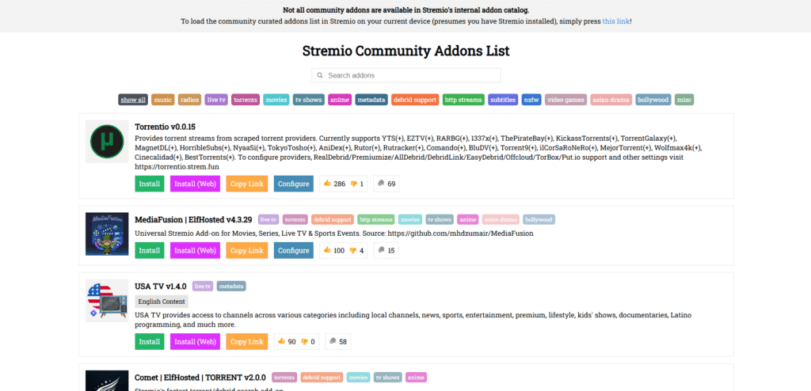
Task: Open 'this link' to load addons
Action: click(616, 21)
